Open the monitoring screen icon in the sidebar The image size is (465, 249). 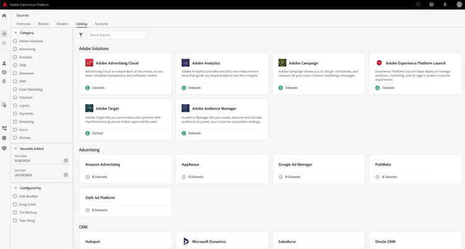4,148
